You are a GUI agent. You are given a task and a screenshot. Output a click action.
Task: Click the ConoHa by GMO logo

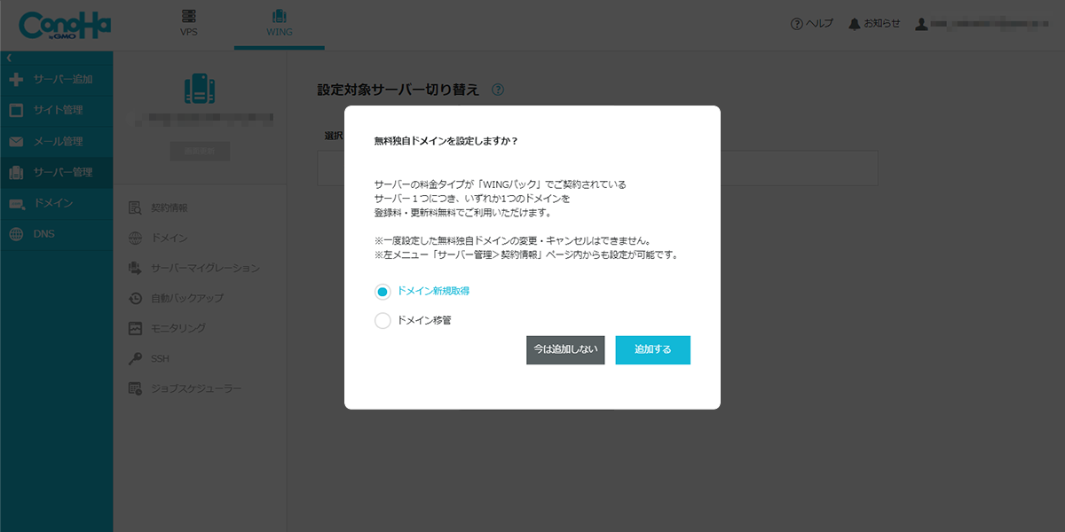pos(64,26)
